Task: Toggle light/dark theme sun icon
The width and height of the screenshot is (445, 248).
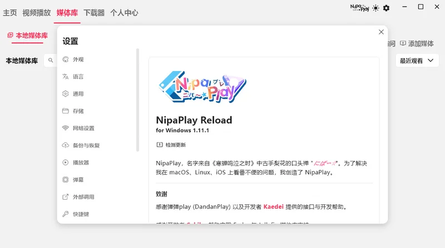Action: pyautogui.click(x=375, y=8)
